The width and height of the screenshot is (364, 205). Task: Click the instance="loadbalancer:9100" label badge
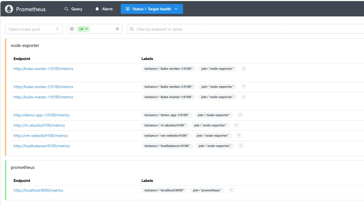[x=167, y=146]
